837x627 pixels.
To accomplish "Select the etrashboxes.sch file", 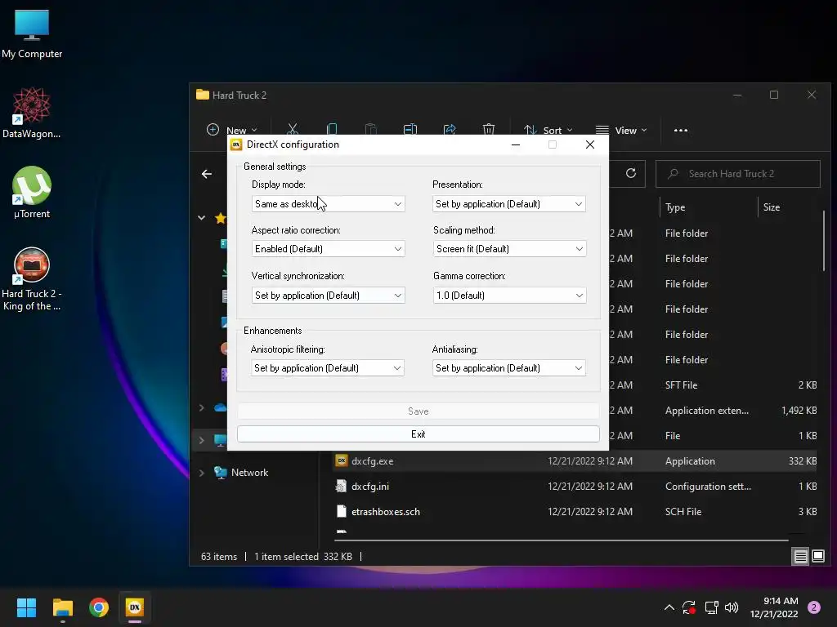I will 575,512.
